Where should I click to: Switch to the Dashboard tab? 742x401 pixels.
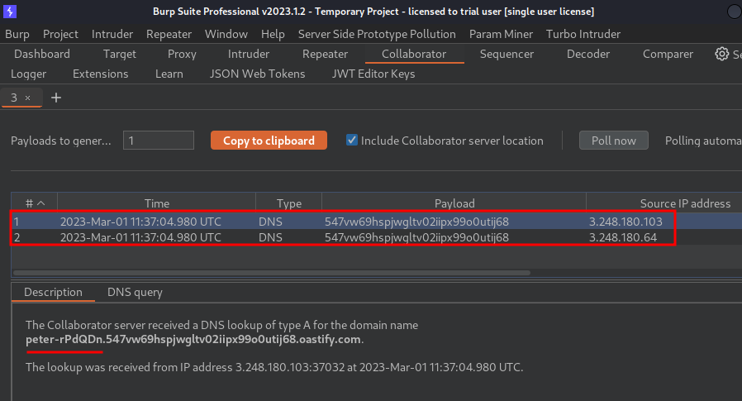42,54
